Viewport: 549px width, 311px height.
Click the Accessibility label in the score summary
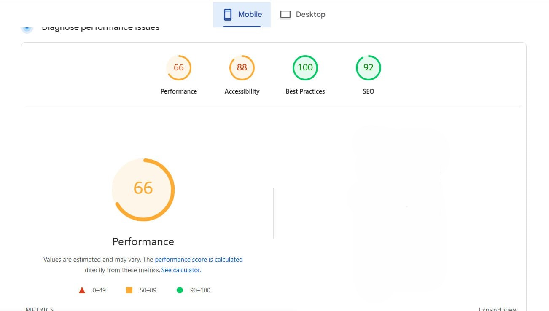coord(242,91)
